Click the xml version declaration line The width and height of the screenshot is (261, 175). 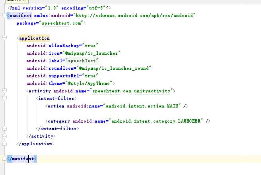click(x=59, y=8)
